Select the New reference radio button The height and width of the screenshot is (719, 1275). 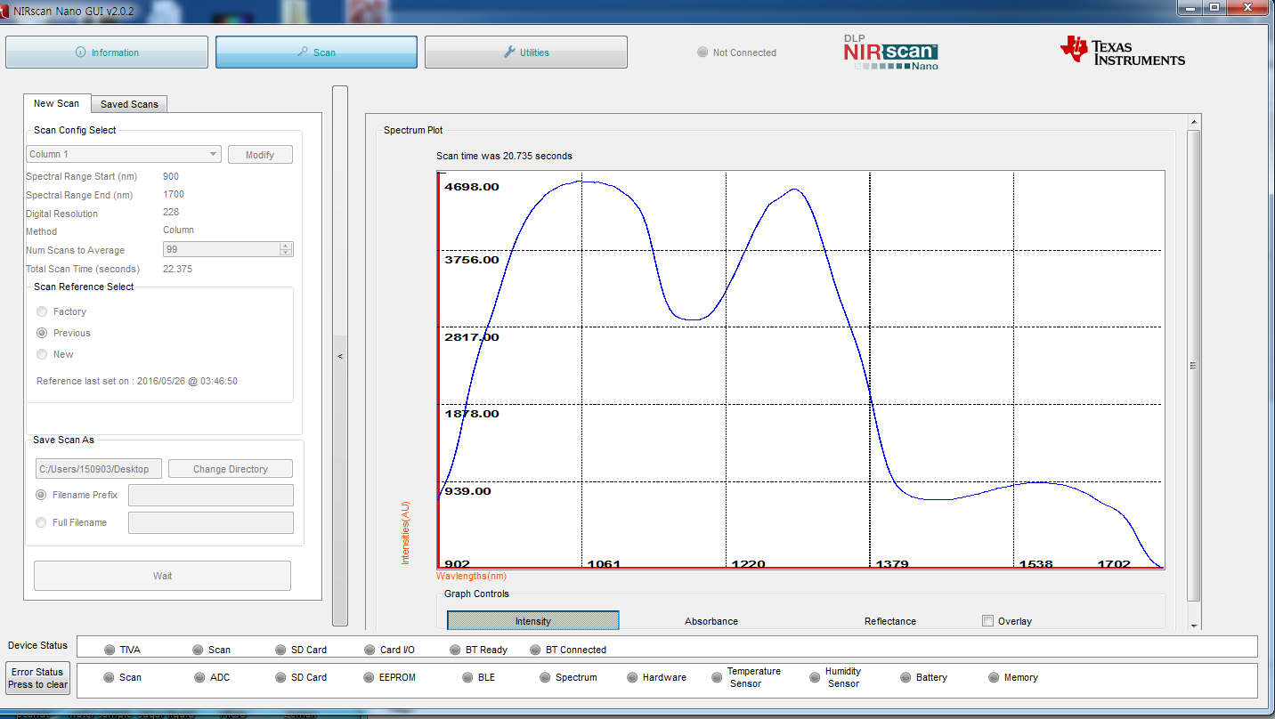pyautogui.click(x=42, y=354)
